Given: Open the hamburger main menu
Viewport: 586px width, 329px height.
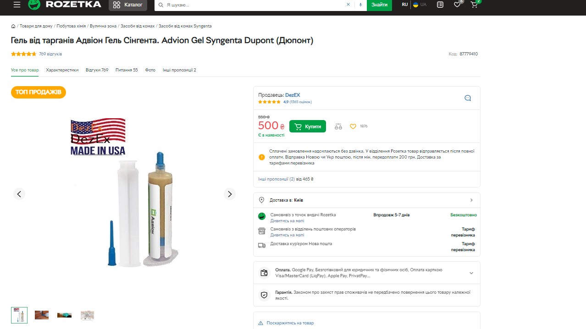Looking at the screenshot, I should [17, 5].
